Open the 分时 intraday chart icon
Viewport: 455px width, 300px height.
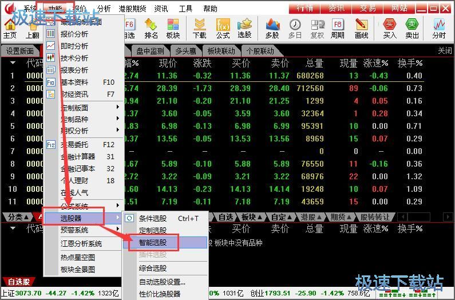coord(439,29)
